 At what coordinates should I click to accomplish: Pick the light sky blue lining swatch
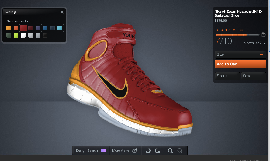pos(60,28)
